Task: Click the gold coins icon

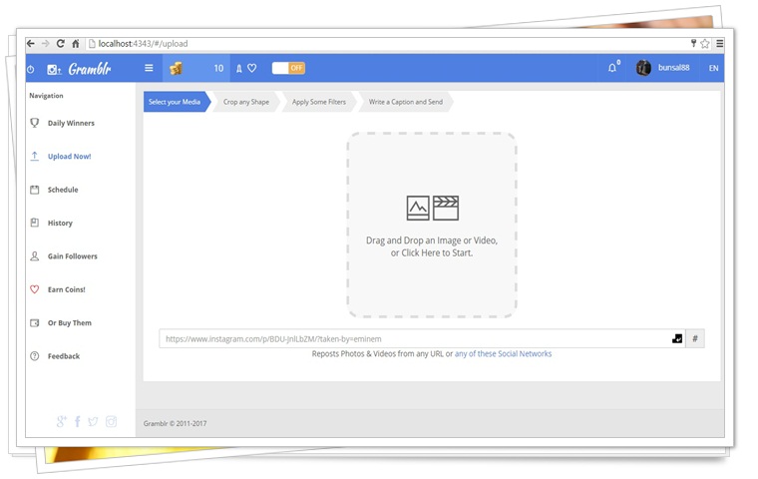Action: click(x=176, y=68)
